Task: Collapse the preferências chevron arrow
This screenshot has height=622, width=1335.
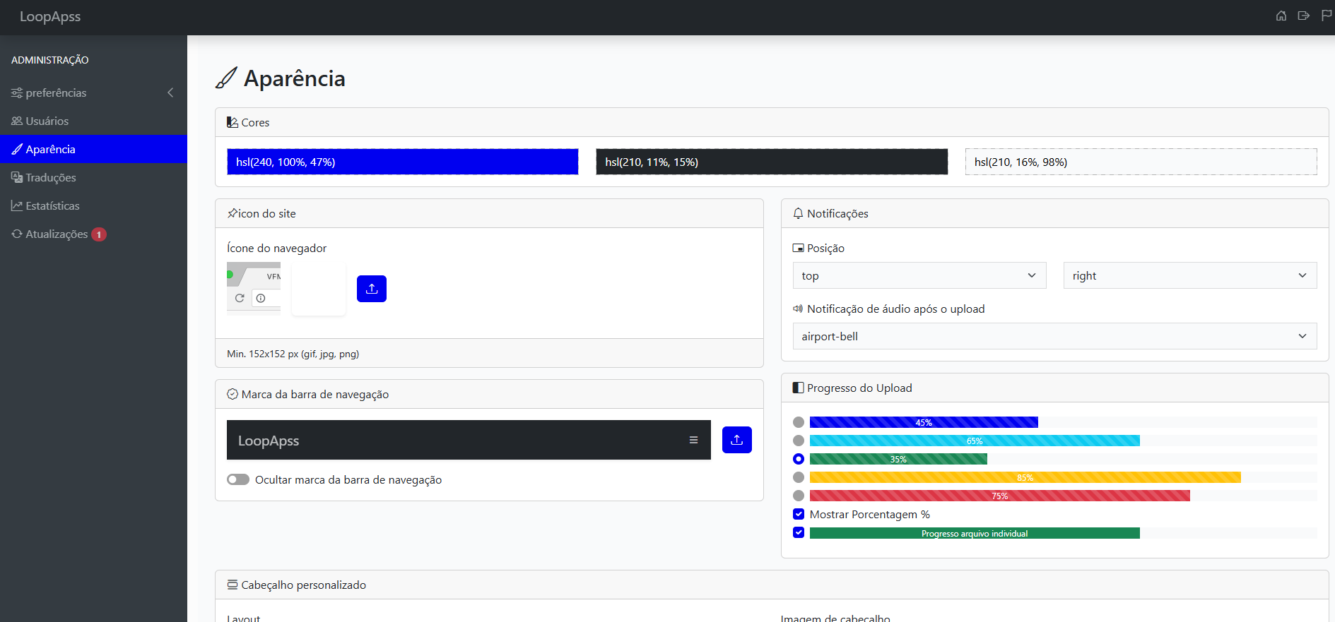Action: point(170,92)
